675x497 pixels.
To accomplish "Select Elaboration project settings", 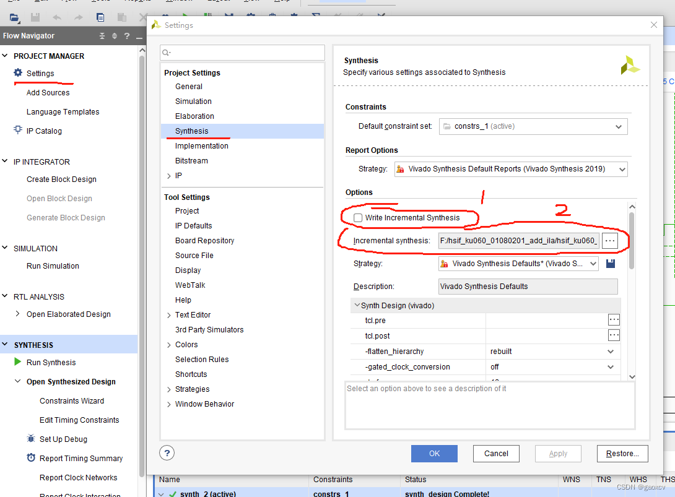I will [x=194, y=116].
